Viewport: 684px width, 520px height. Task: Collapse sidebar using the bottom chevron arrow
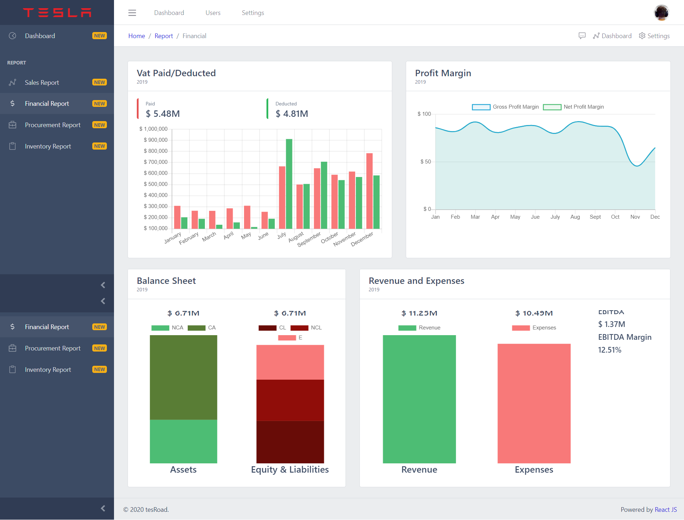click(x=103, y=508)
